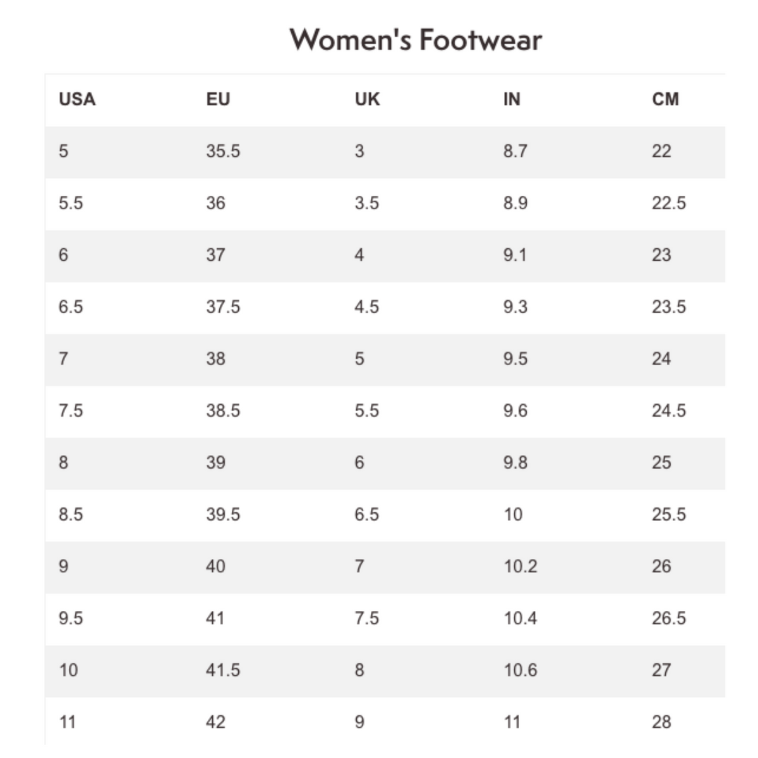
Task: Click USA size 7.5 cell
Action: pos(71,411)
